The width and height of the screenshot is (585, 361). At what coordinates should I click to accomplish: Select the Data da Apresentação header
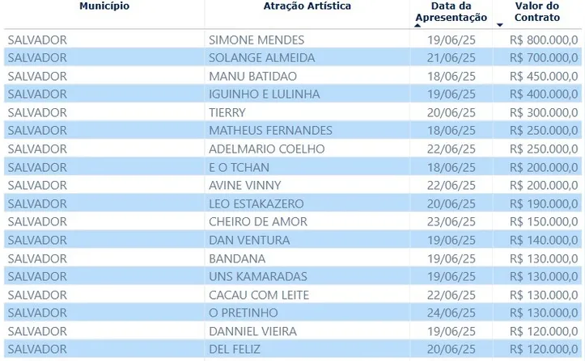[451, 11]
